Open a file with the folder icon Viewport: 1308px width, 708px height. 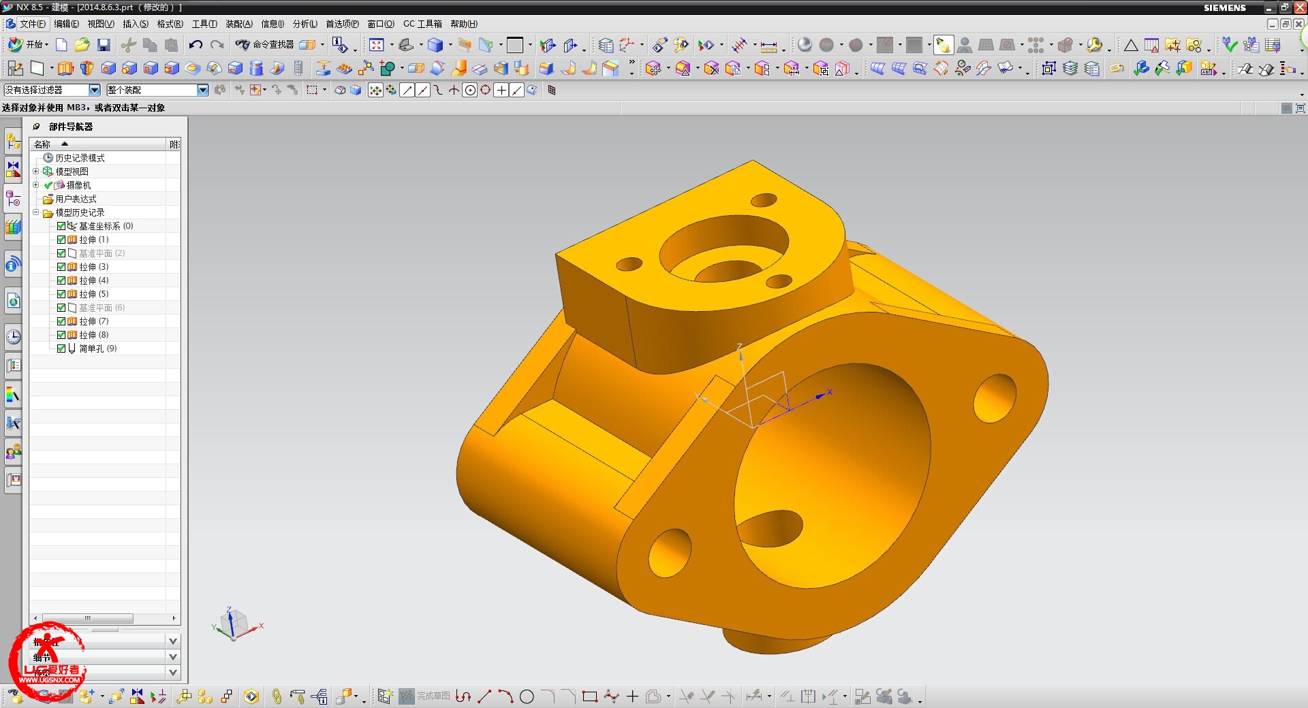(x=82, y=45)
